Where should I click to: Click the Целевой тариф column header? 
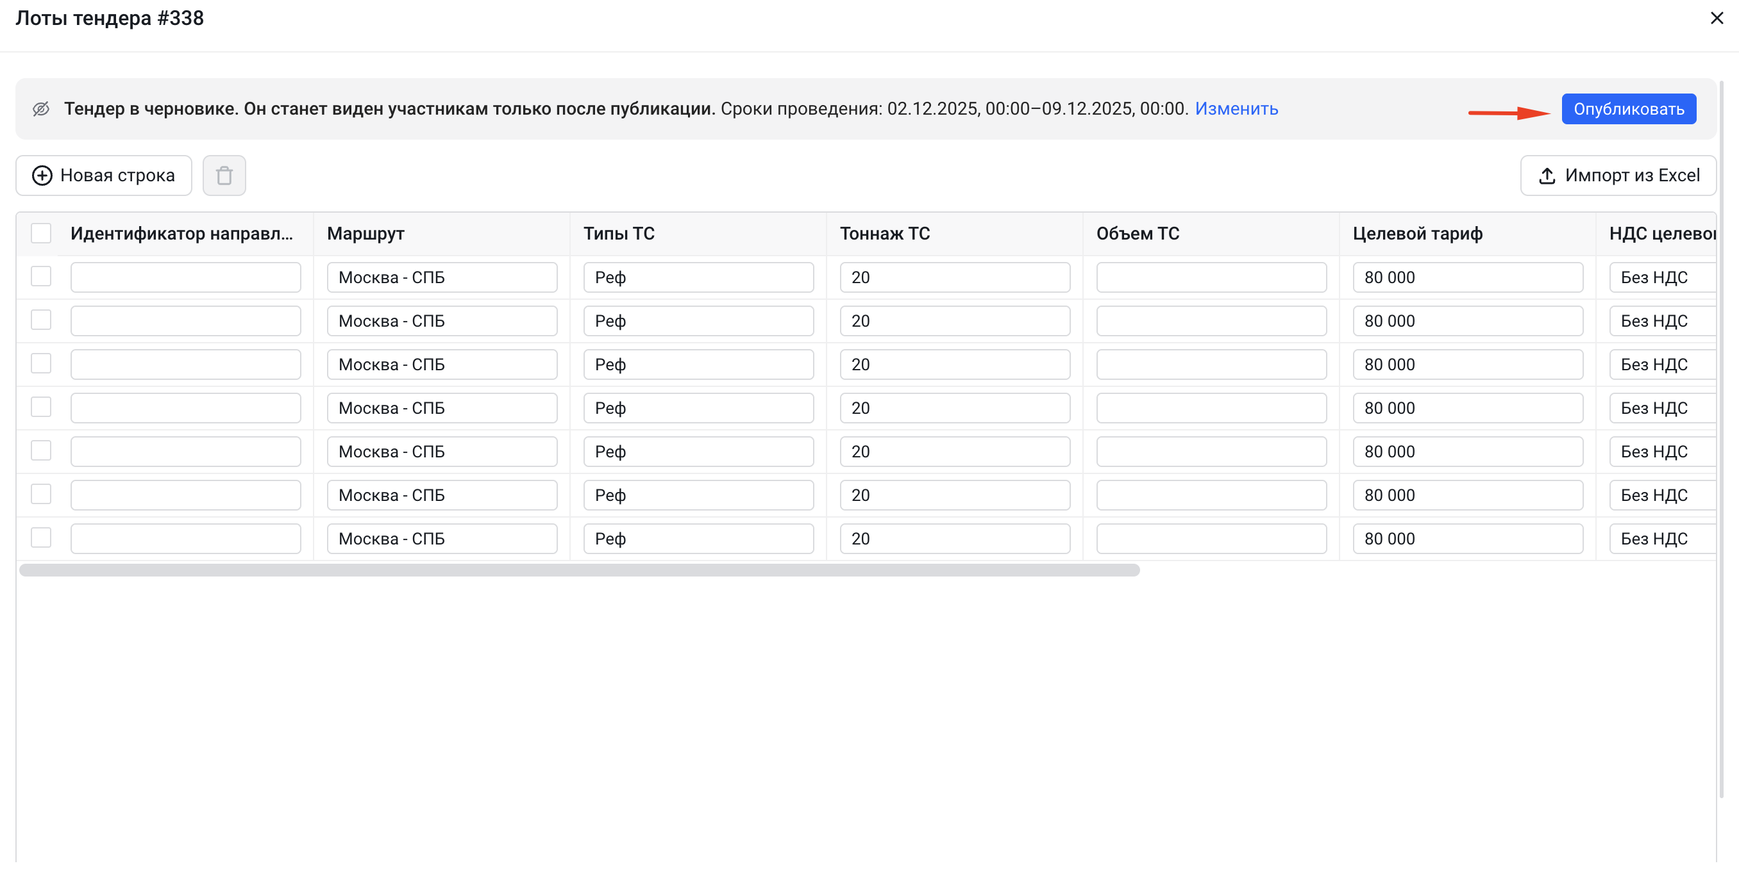(1417, 233)
